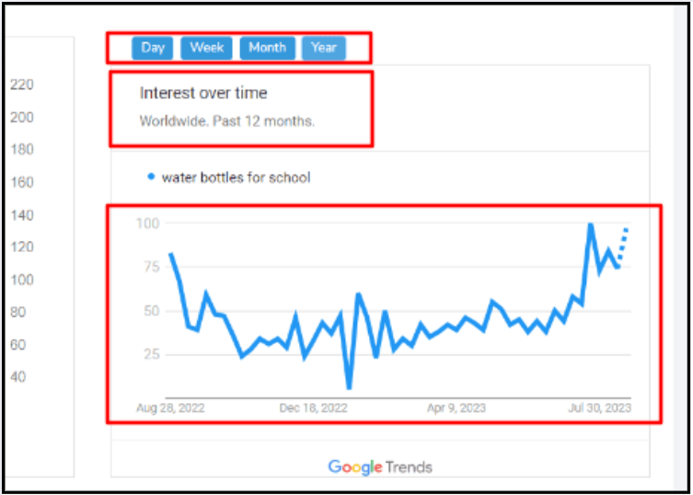Click the blue legend dot
Screen dimensions: 693x495
pos(151,177)
